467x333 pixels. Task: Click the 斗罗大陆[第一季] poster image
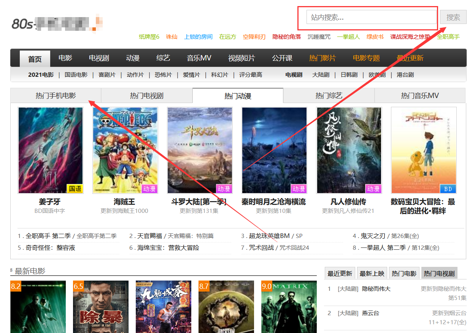point(200,150)
